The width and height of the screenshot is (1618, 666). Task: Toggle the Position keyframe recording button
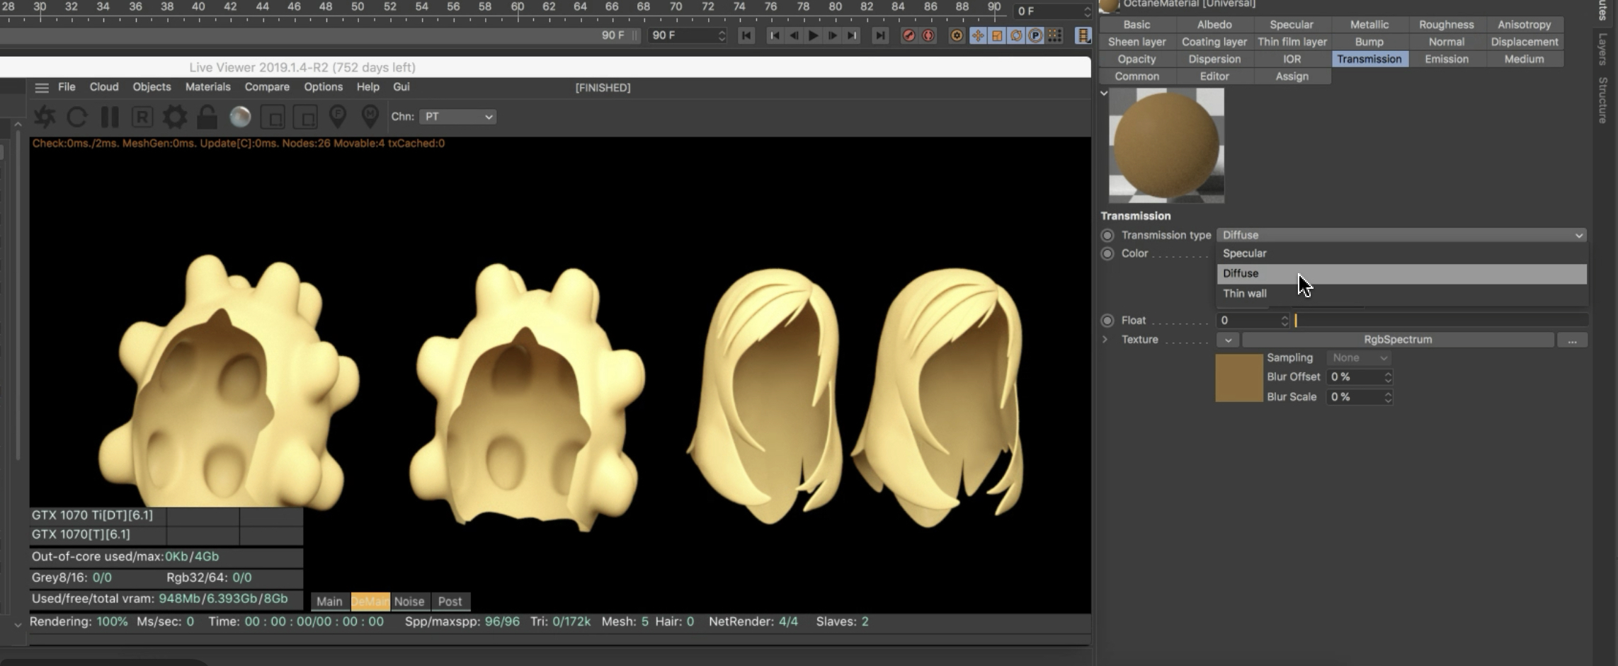(978, 35)
